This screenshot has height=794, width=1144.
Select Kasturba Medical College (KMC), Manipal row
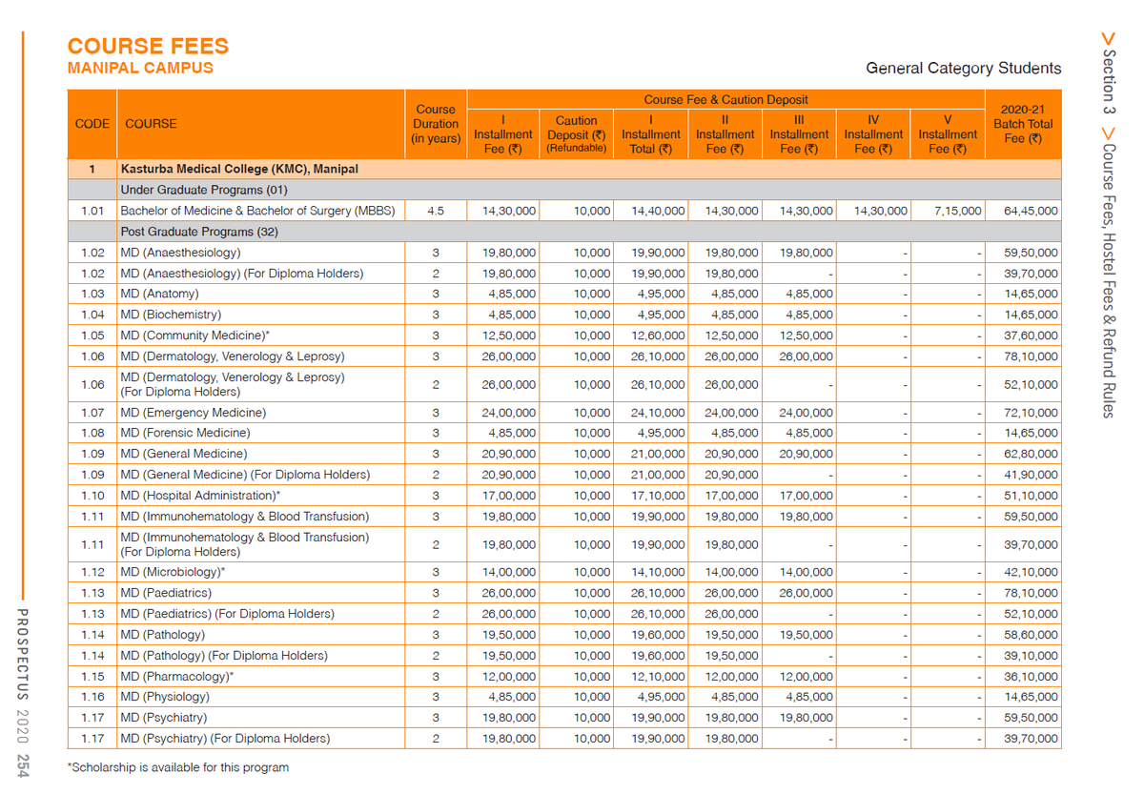564,170
